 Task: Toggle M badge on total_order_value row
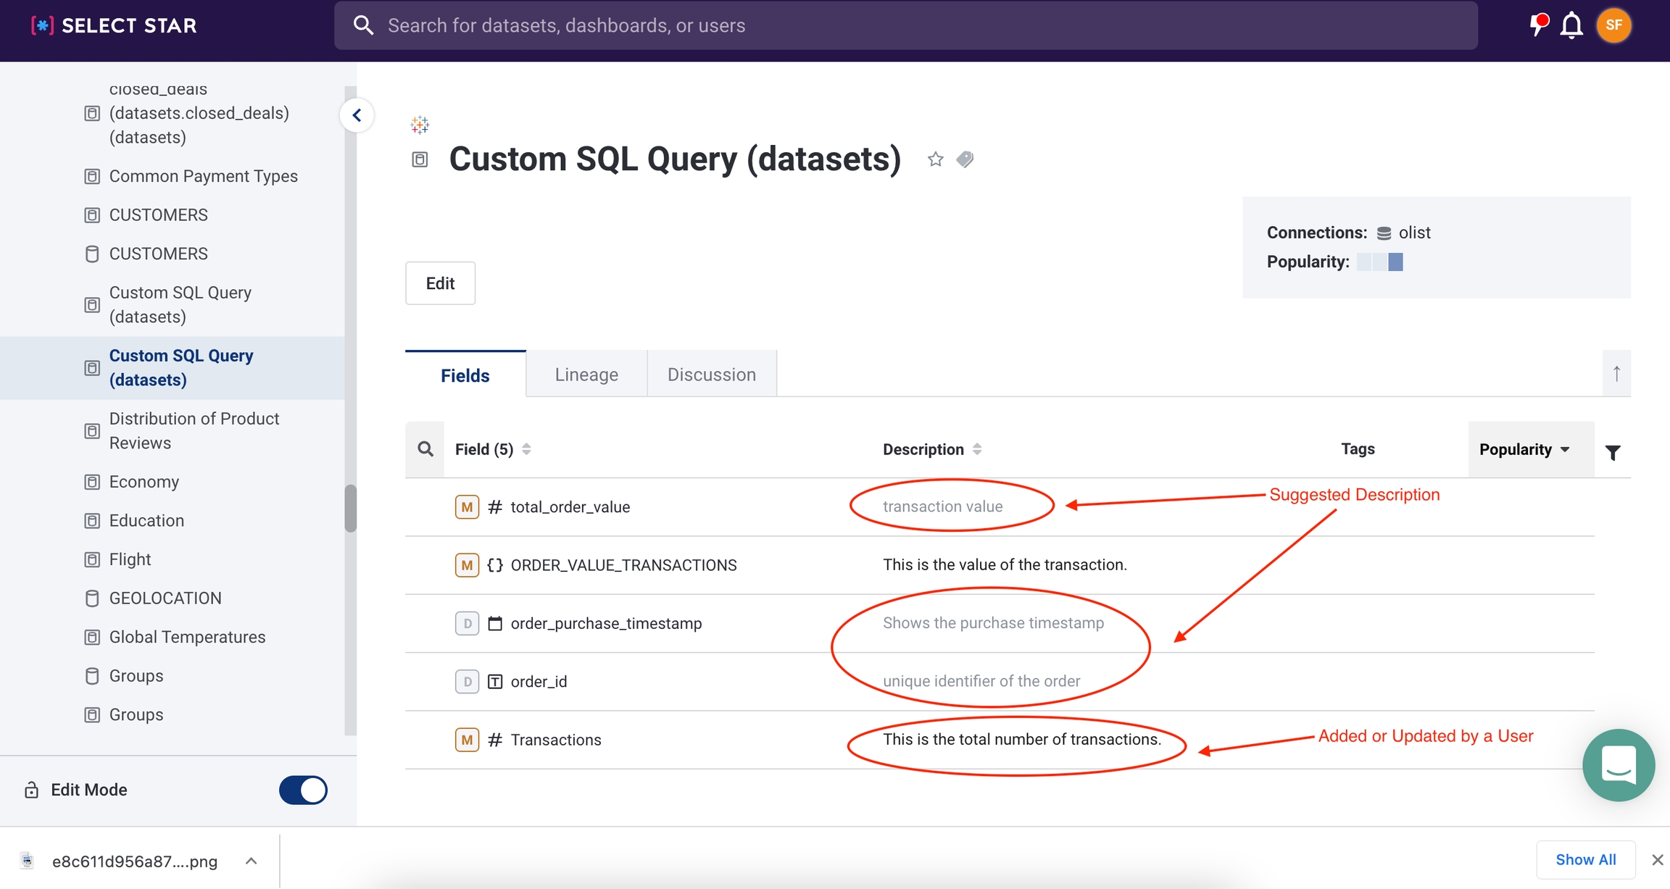pyautogui.click(x=467, y=507)
